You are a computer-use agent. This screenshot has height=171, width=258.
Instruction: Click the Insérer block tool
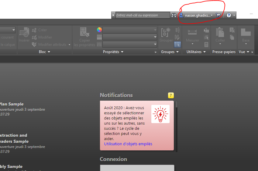coord(24,35)
